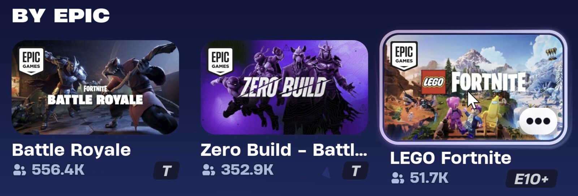578x196 pixels.
Task: Select the Zero Build thumbnail
Action: (x=284, y=87)
